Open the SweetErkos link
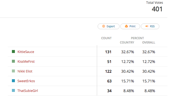Image resolution: width=175 pixels, height=103 pixels. click(26, 81)
